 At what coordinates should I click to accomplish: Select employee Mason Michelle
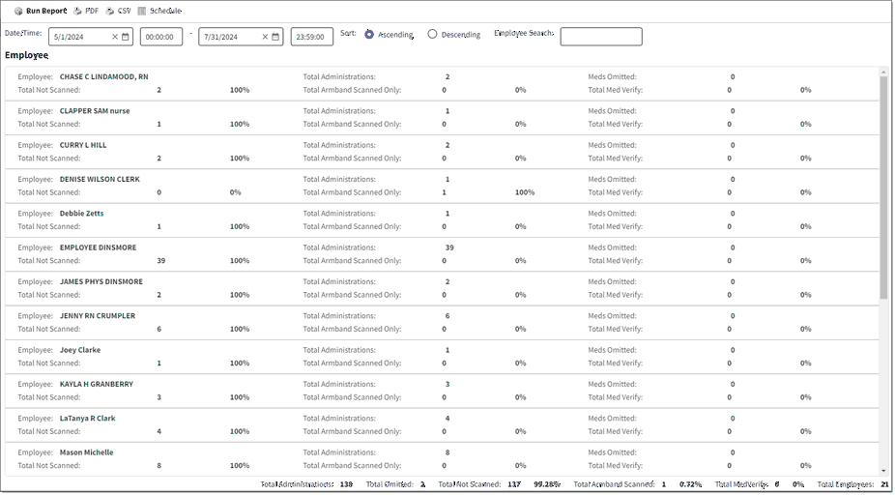pyautogui.click(x=87, y=452)
